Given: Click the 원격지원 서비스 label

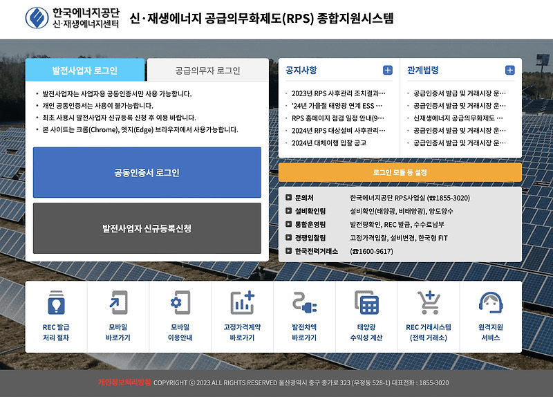Looking at the screenshot, I should coord(491,333).
